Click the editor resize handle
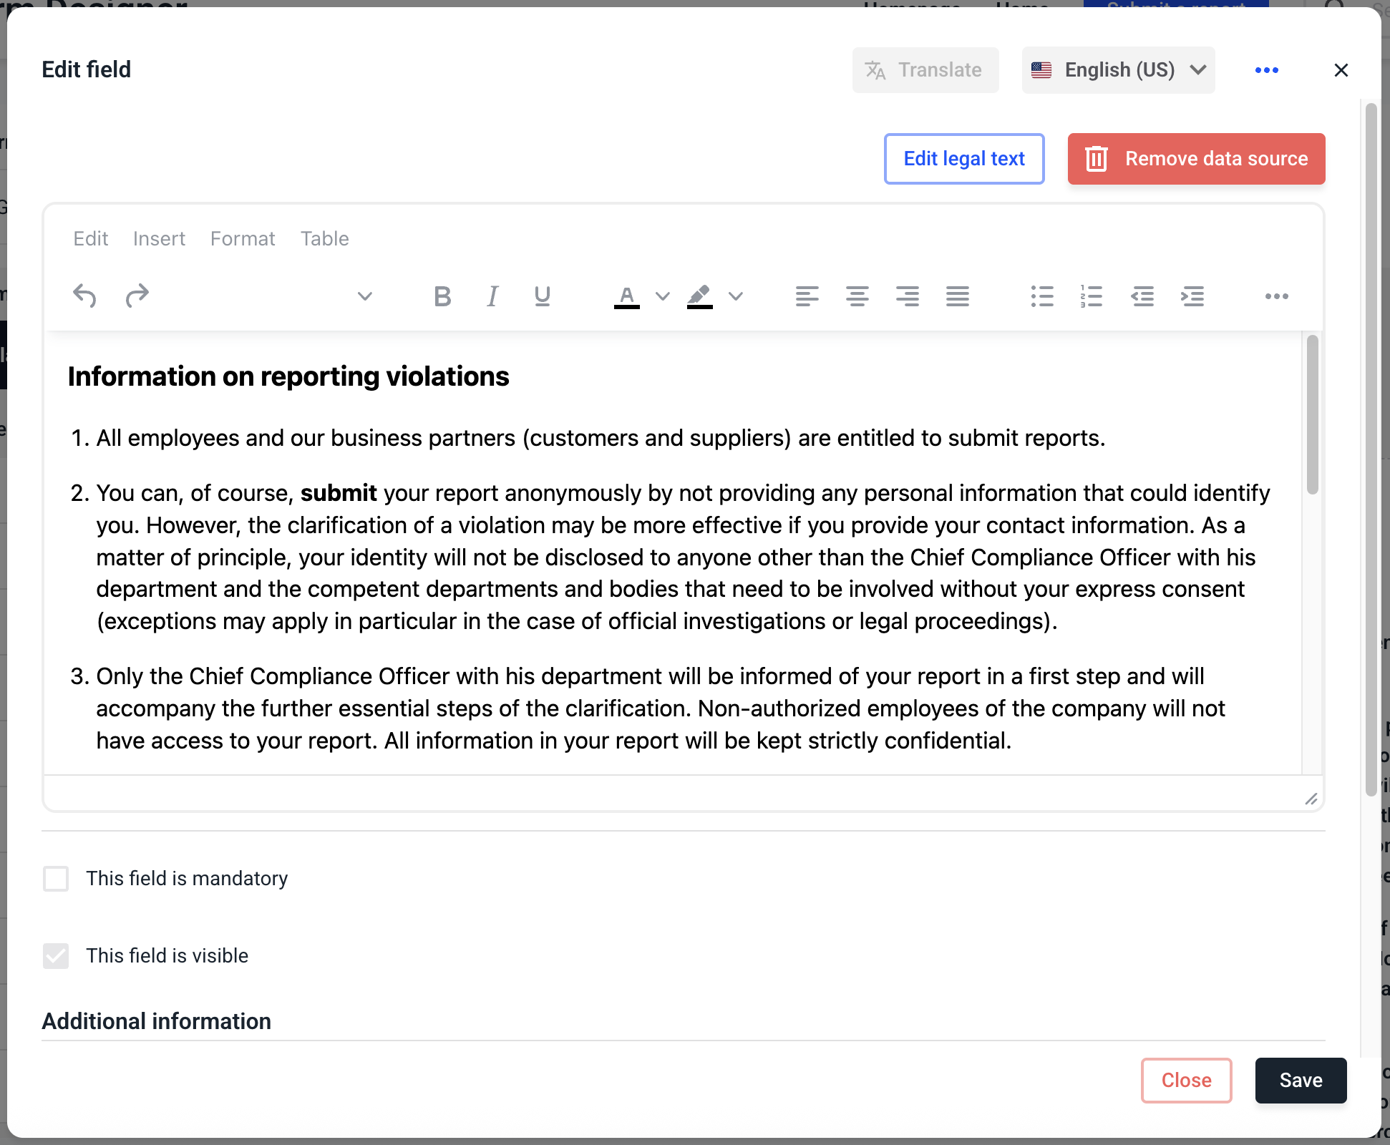1390x1145 pixels. [1311, 799]
